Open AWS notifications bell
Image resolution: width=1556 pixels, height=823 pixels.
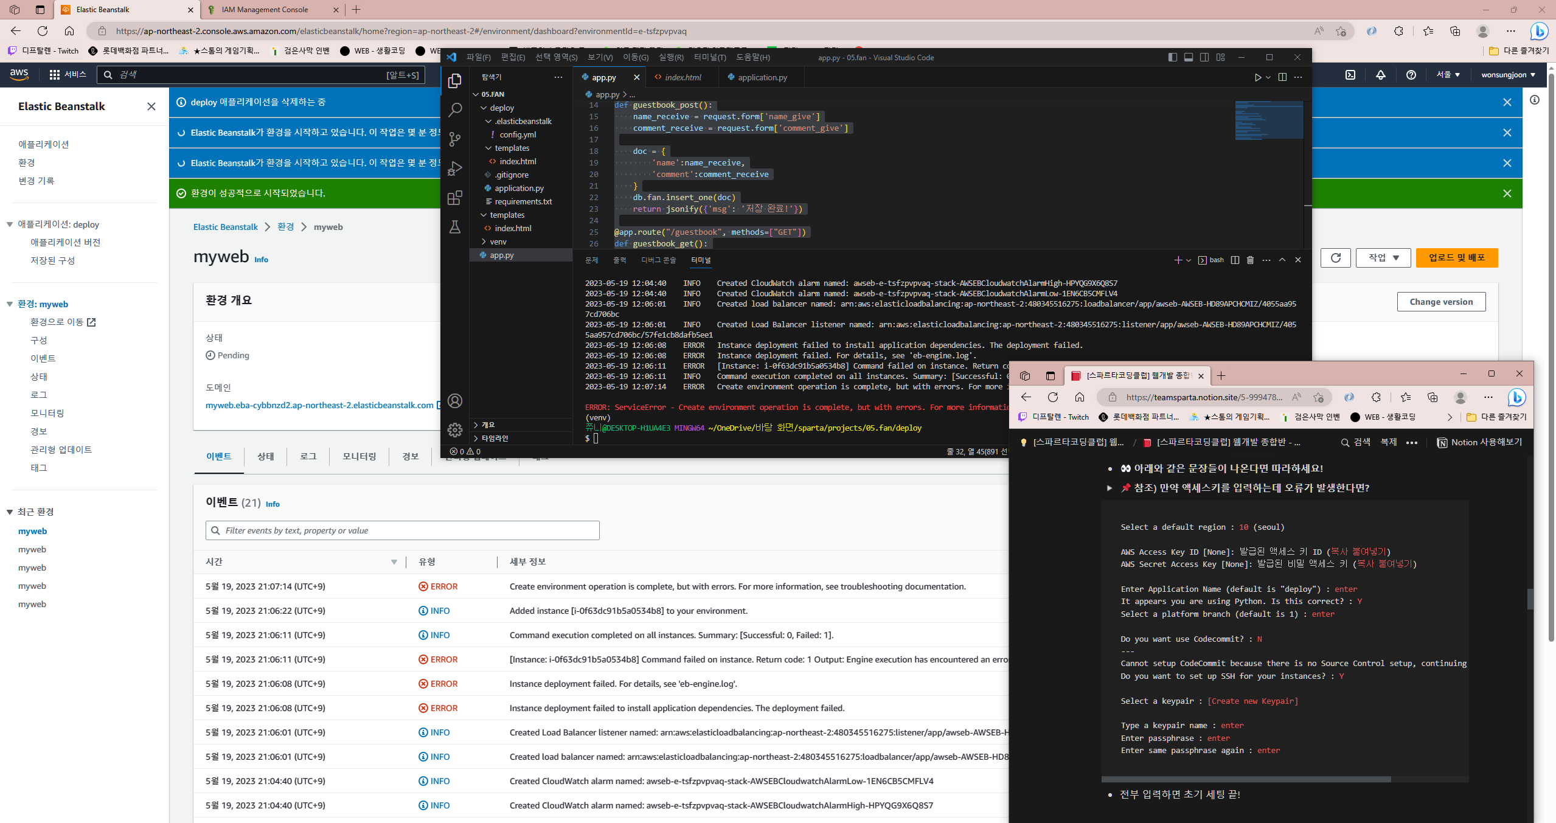click(1381, 75)
